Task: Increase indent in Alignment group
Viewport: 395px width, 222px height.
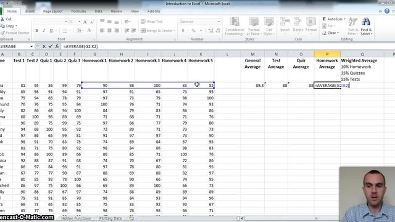Action: [134, 31]
